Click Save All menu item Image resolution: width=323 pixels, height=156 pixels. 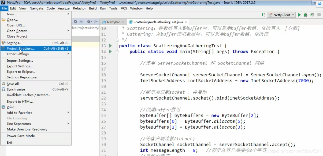tap(36, 84)
